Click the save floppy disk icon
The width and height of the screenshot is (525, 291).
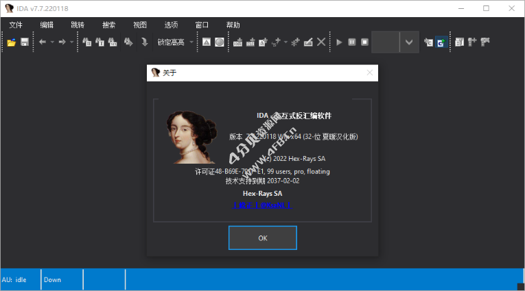pyautogui.click(x=25, y=42)
